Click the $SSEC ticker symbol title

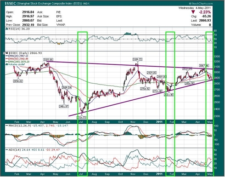(11, 3)
